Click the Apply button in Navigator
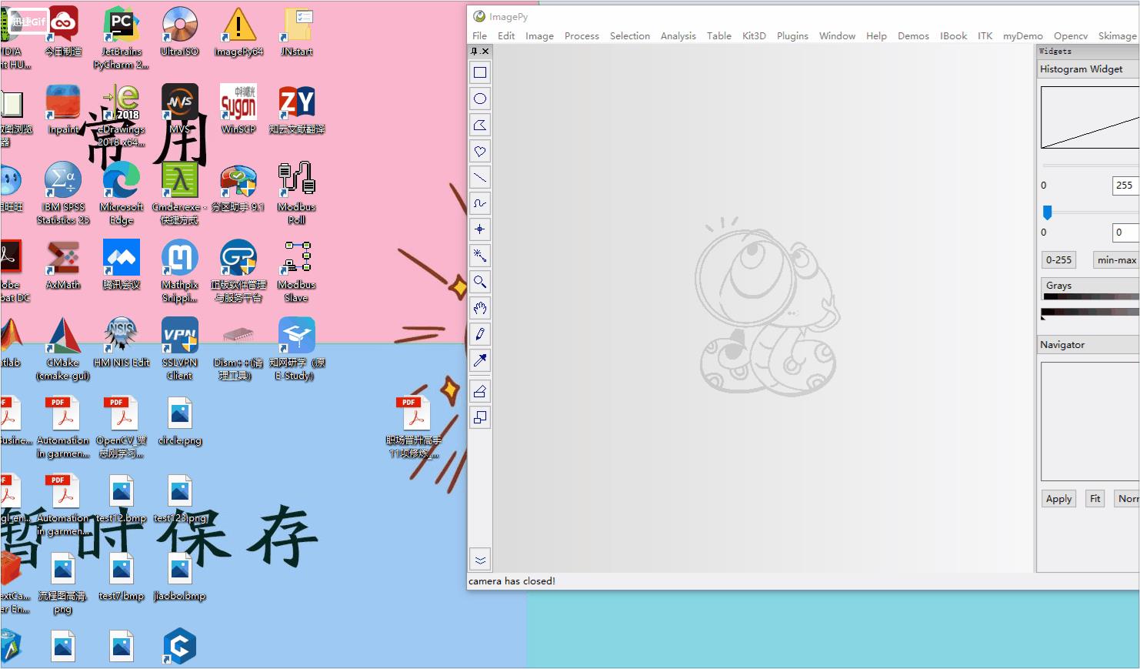The width and height of the screenshot is (1140, 669). (1058, 498)
